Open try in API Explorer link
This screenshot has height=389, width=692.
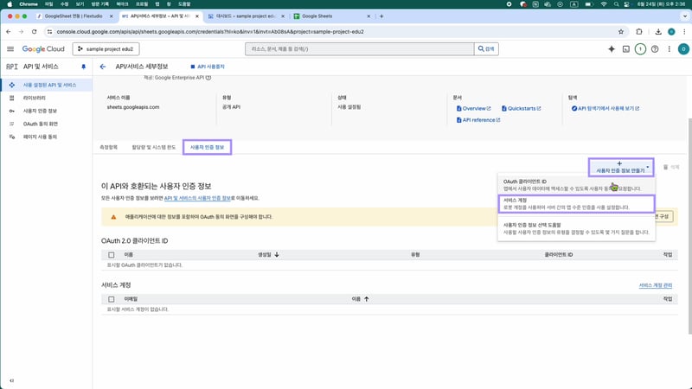tap(605, 109)
